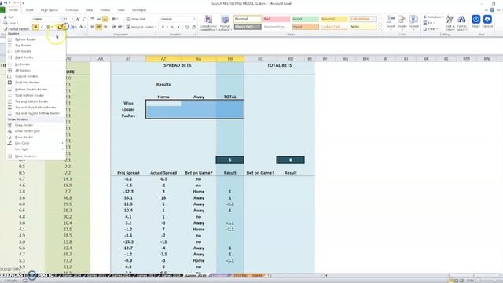The width and height of the screenshot is (503, 283).
Task: Choose Bottom Border from Borders menu
Action: (36, 39)
